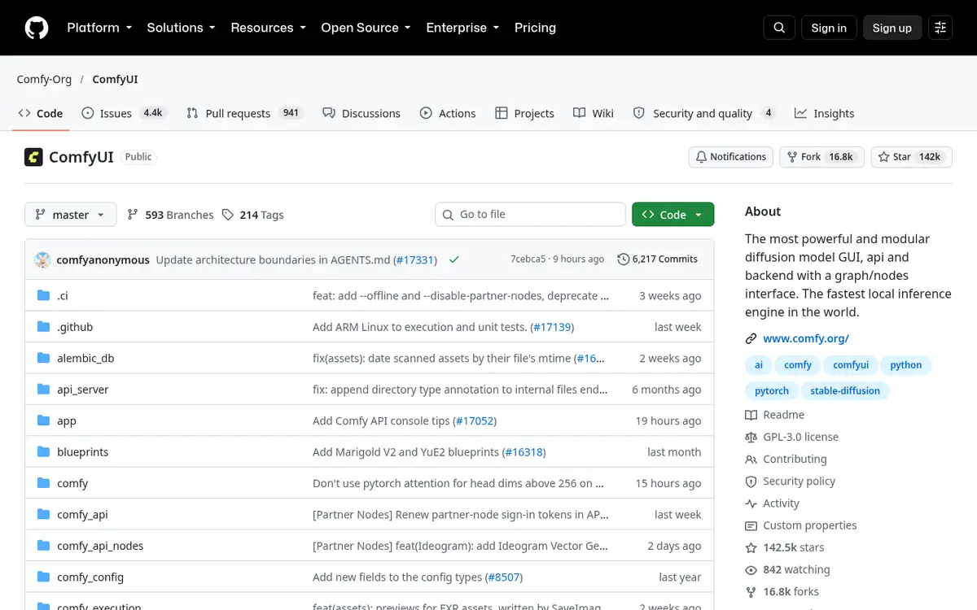
Task: Click the tag icon next to 214 Tags
Action: click(x=228, y=215)
